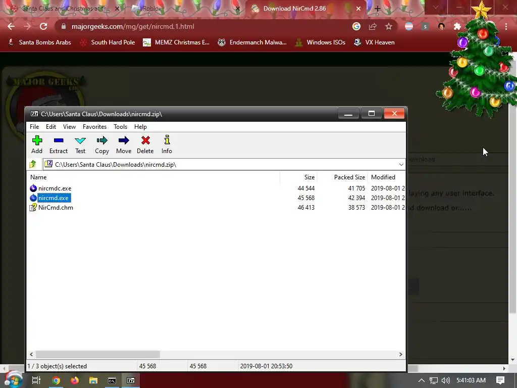Open Firefox from the taskbar

pos(75,380)
